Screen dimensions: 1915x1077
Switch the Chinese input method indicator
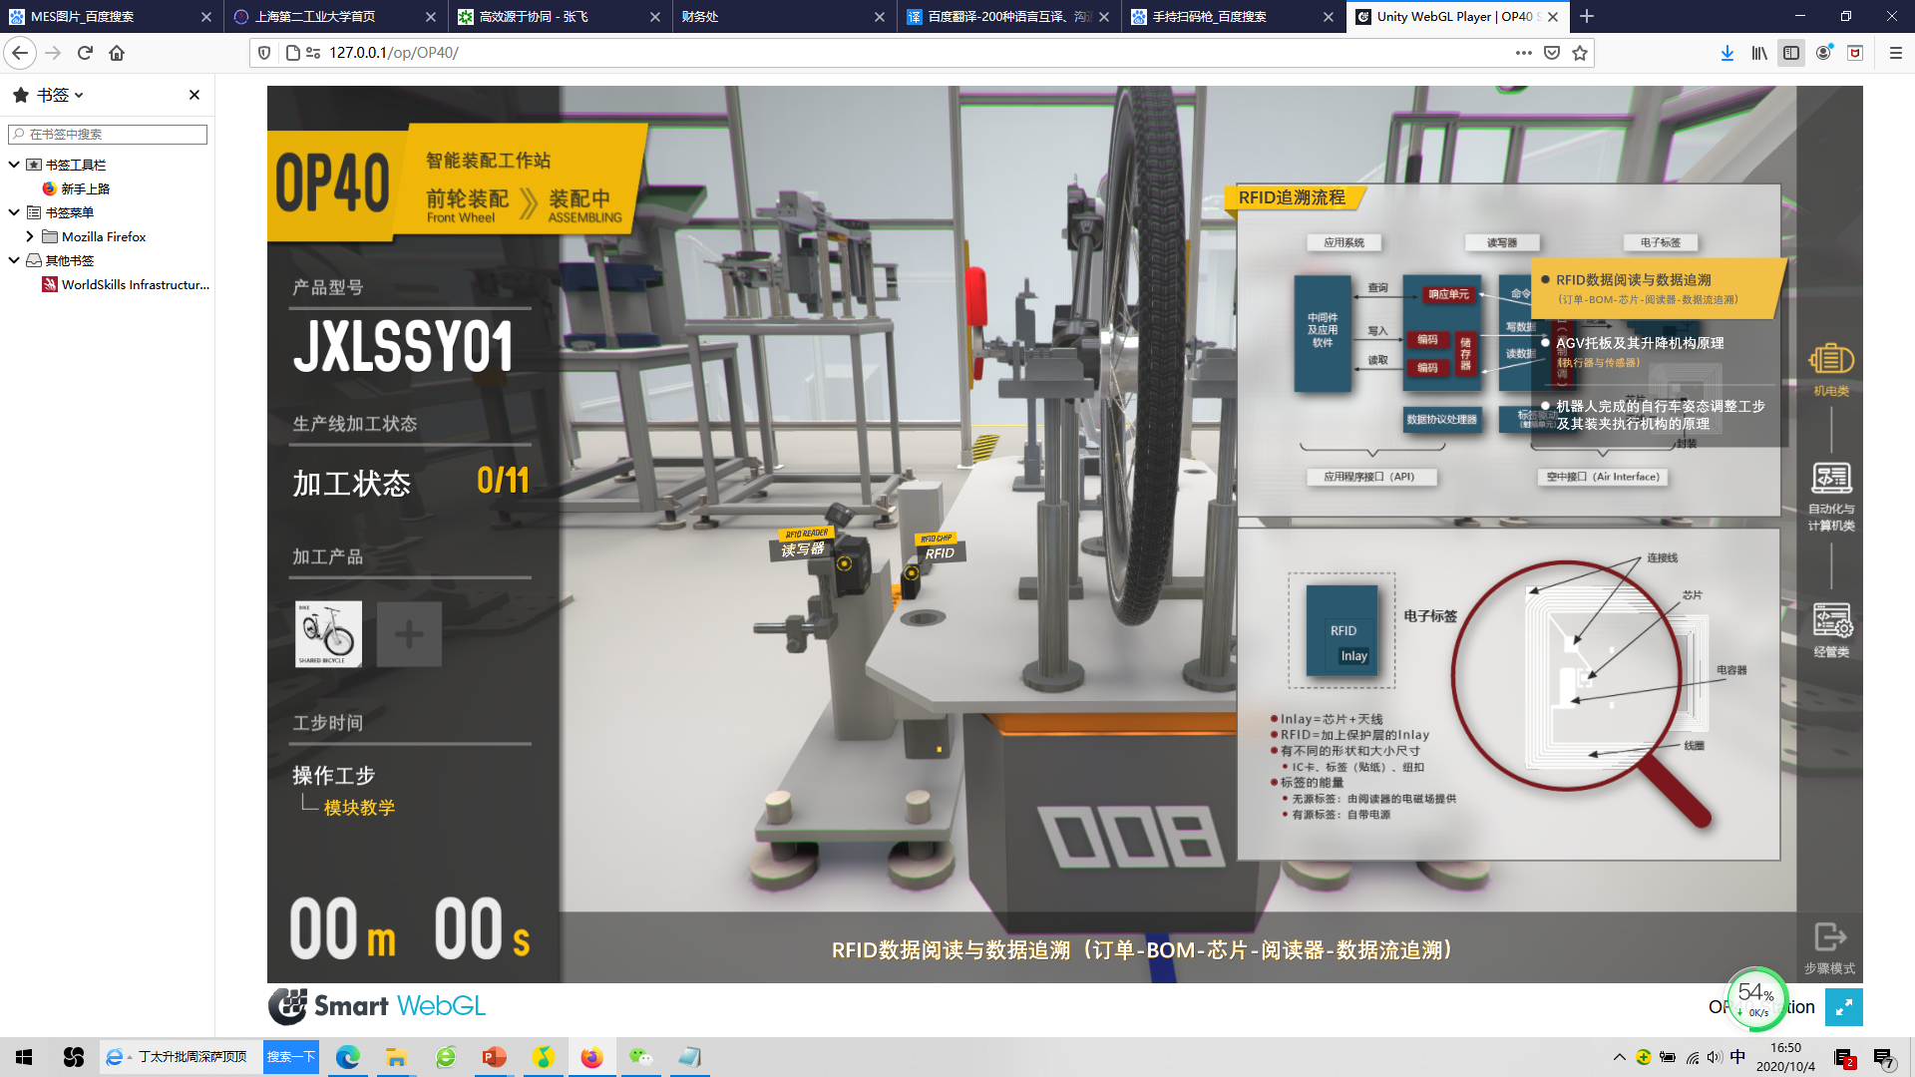click(1737, 1057)
